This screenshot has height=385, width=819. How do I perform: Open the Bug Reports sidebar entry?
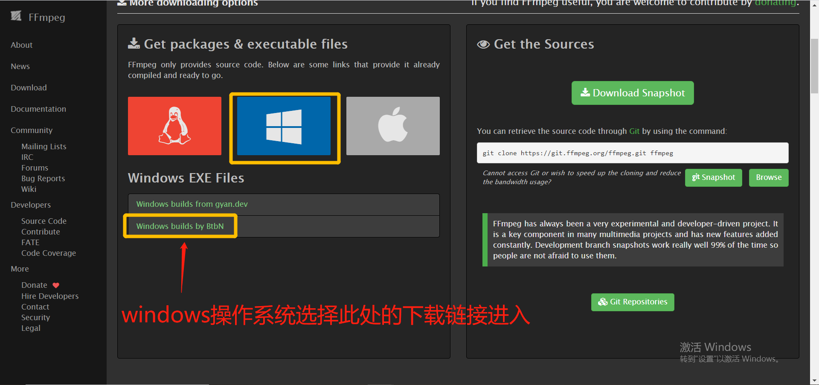tap(43, 178)
